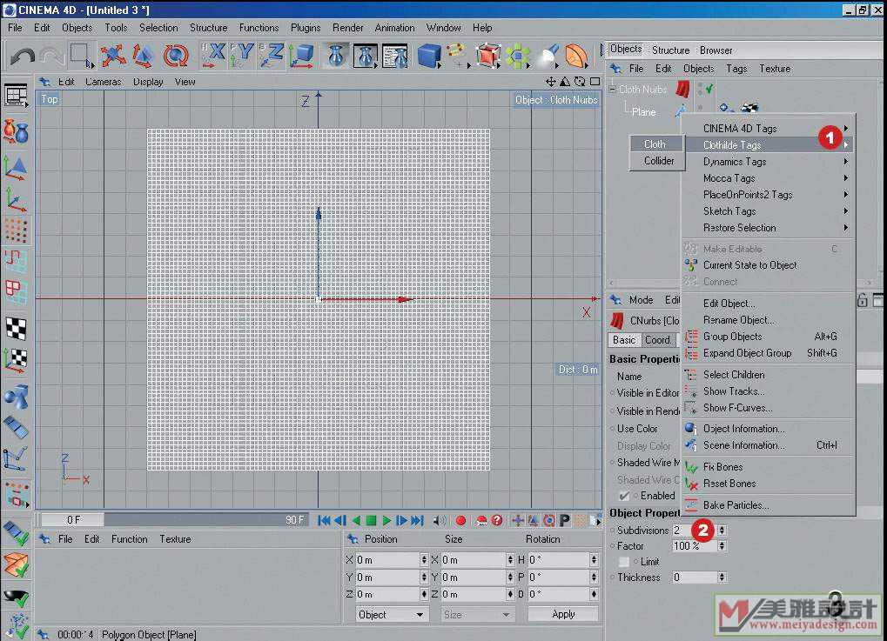The width and height of the screenshot is (887, 641).
Task: Click the Apply button
Action: [563, 614]
